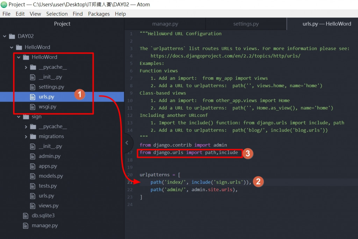The image size is (358, 239).
Task: Click file icon beside apps.py
Action: pyautogui.click(x=33, y=166)
